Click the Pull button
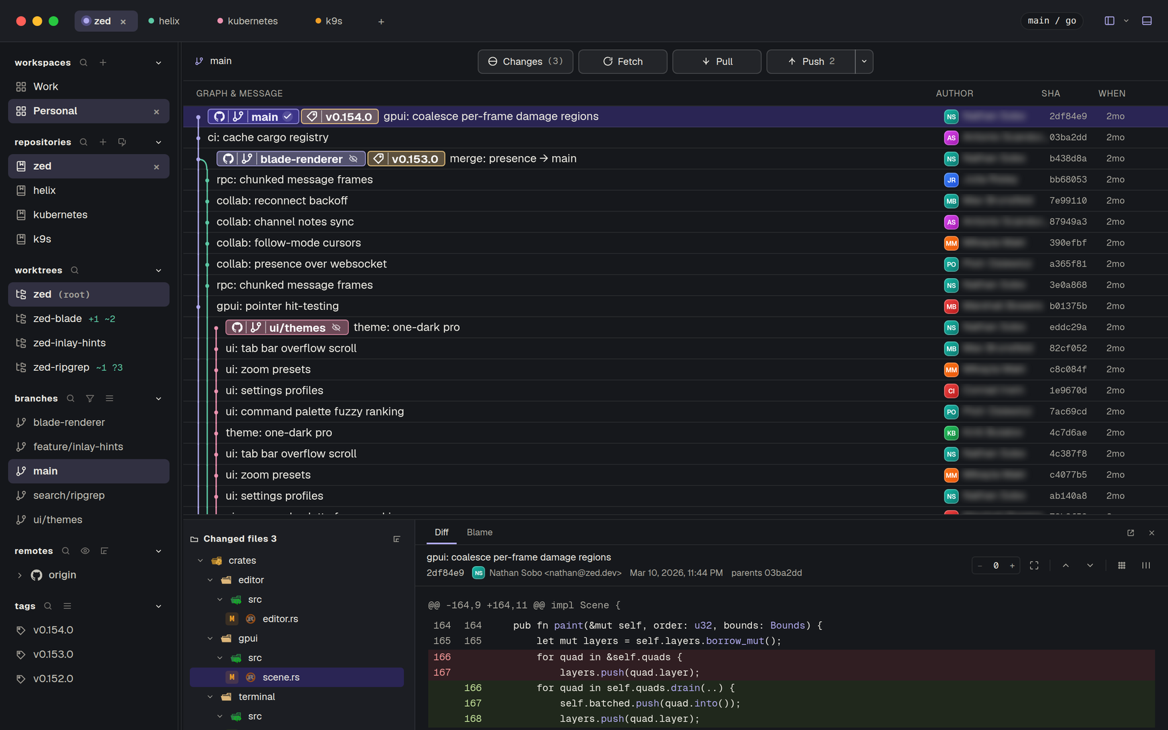 717,61
